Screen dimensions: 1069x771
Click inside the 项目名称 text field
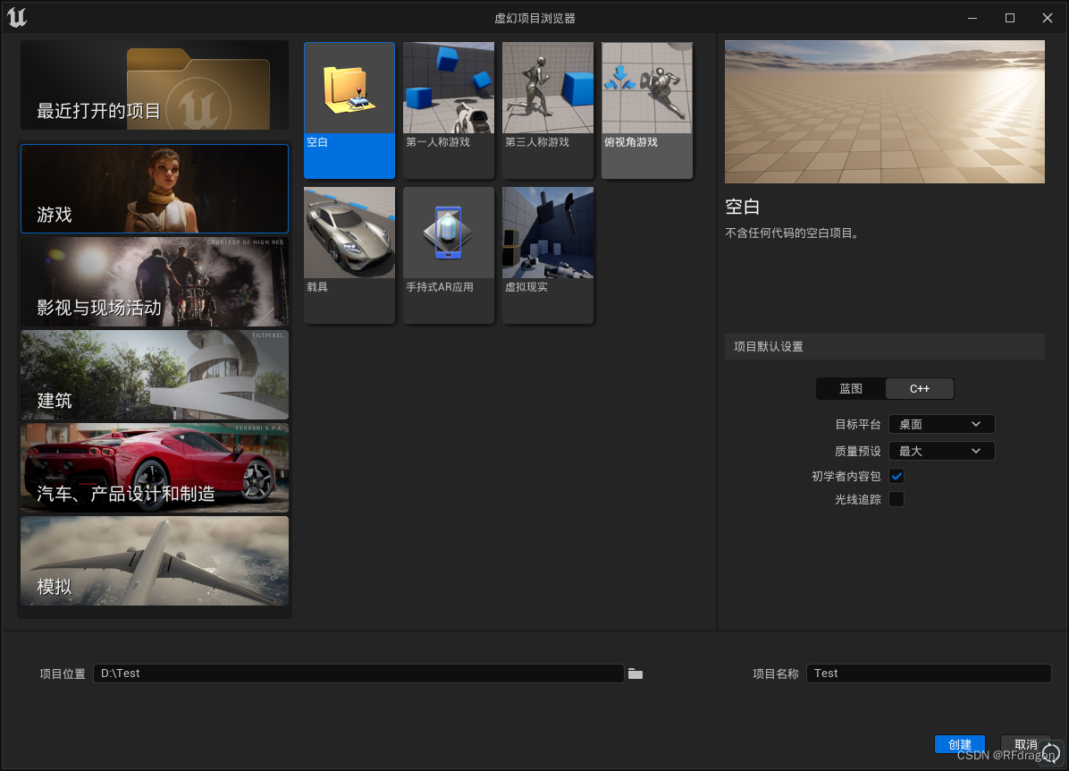(x=928, y=674)
